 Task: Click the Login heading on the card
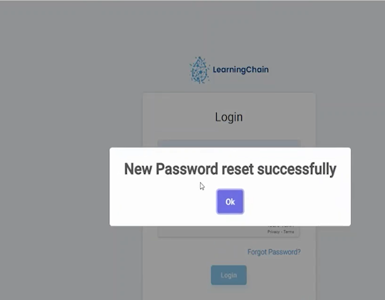(229, 117)
